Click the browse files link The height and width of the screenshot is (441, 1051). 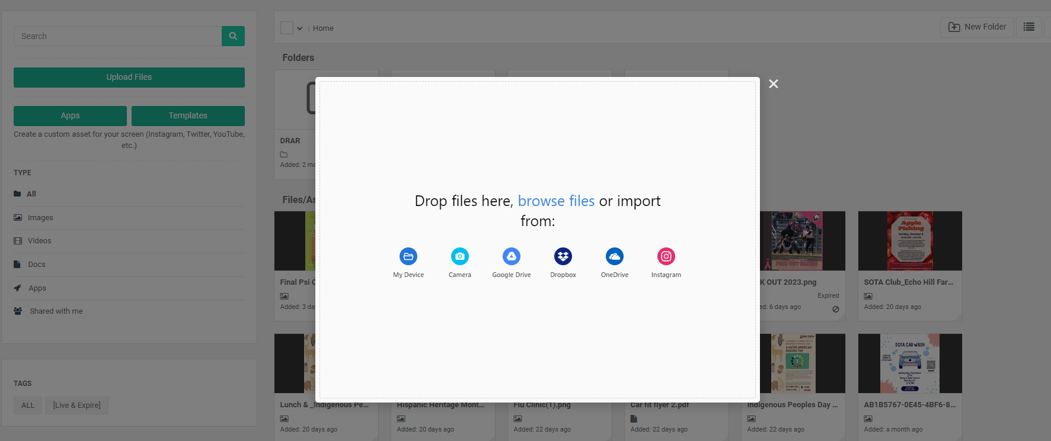point(556,201)
